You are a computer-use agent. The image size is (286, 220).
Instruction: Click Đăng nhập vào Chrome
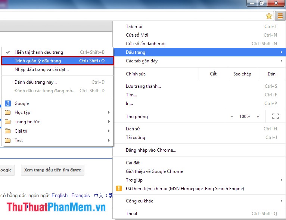pyautogui.click(x=199, y=150)
